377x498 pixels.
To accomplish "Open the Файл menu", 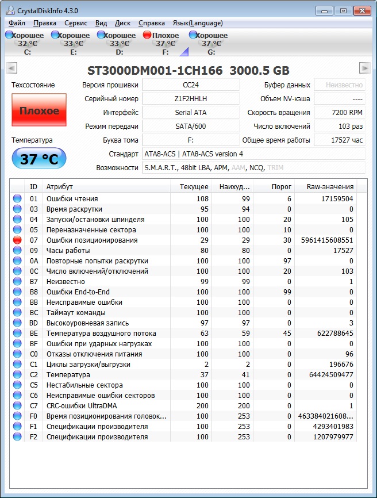I will click(17, 23).
